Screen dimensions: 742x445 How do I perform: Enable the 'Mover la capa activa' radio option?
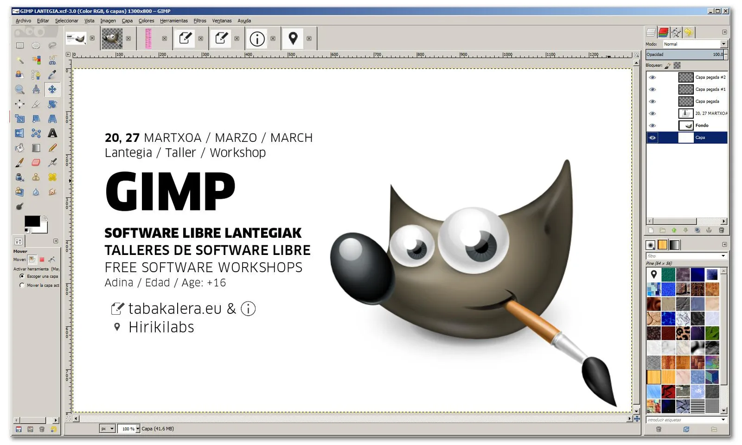point(22,286)
